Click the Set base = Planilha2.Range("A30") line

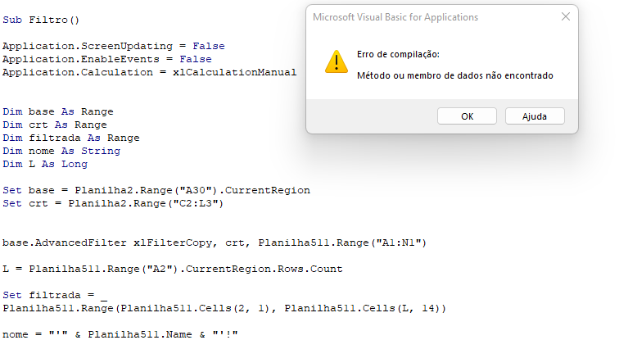click(156, 190)
